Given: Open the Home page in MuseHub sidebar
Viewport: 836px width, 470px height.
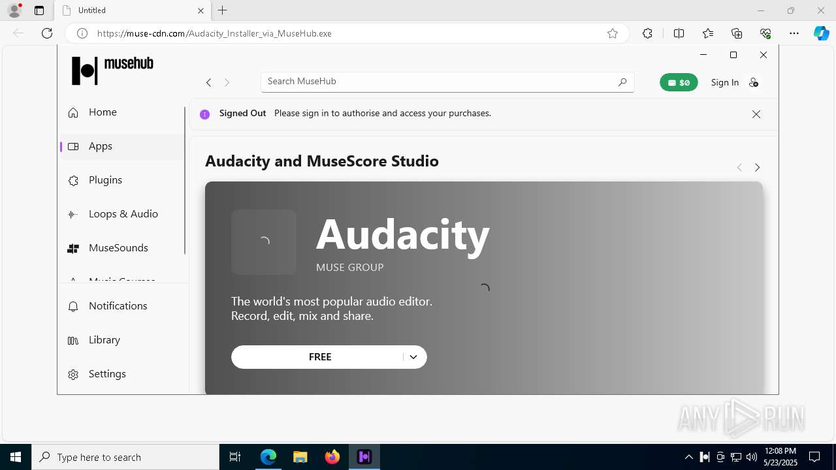Looking at the screenshot, I should pyautogui.click(x=121, y=112).
